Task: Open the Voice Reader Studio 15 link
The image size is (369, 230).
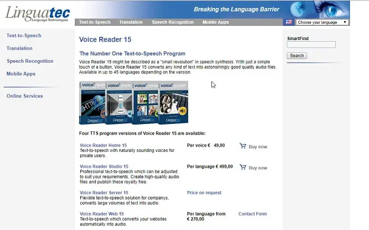Action: (x=104, y=167)
